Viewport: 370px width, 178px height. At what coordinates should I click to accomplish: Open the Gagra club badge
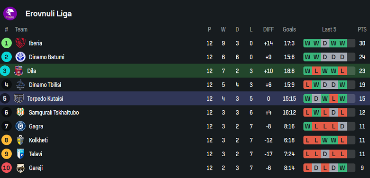click(x=20, y=126)
